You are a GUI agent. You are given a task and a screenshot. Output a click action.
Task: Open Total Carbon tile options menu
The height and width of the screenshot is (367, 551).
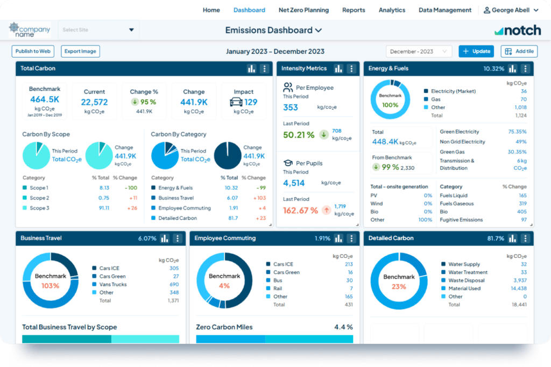tap(264, 69)
